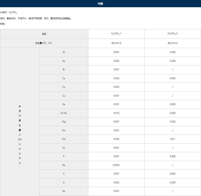Select the 主含量WO3 (%) row label
The image size is (201, 196).
(x=44, y=43)
